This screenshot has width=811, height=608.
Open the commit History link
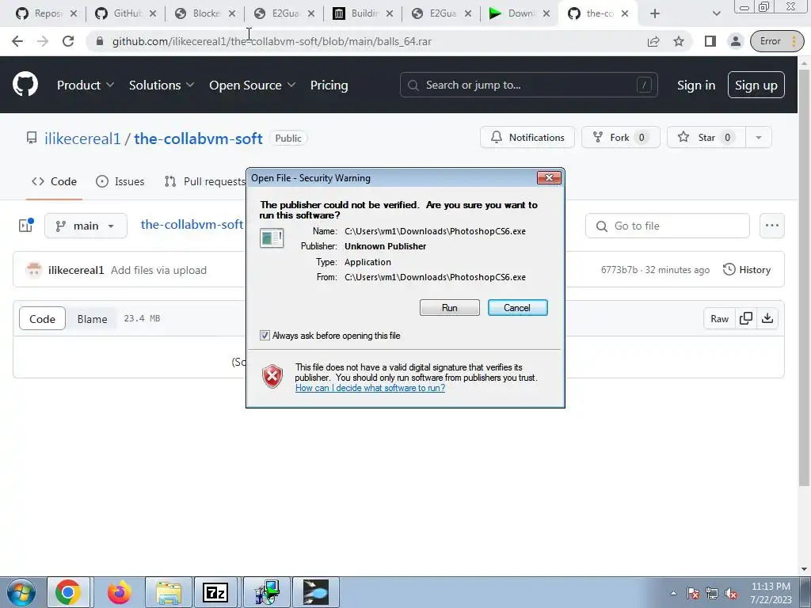click(x=746, y=270)
